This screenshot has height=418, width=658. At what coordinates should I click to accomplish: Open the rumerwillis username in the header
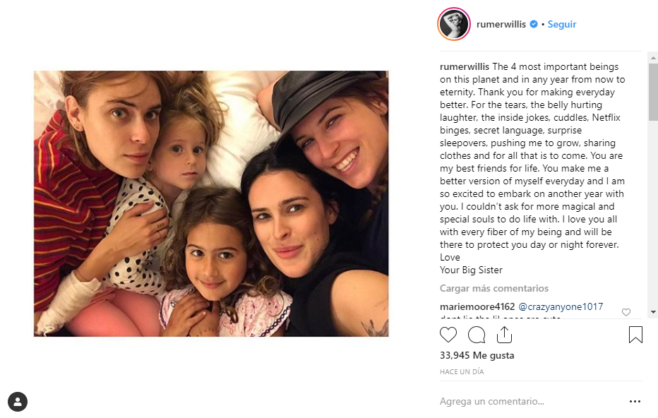[501, 24]
